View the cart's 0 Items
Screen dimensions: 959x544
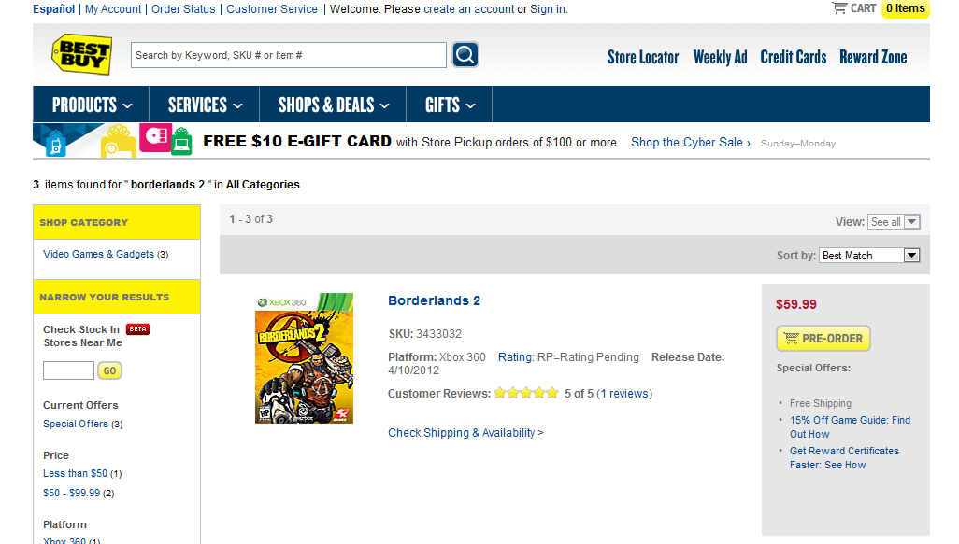(x=905, y=8)
